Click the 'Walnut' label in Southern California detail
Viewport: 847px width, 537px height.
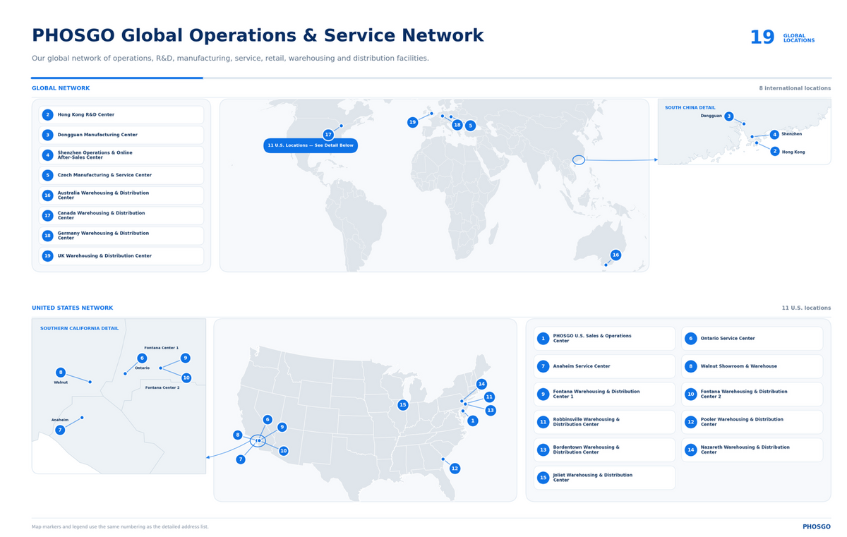pyautogui.click(x=61, y=382)
